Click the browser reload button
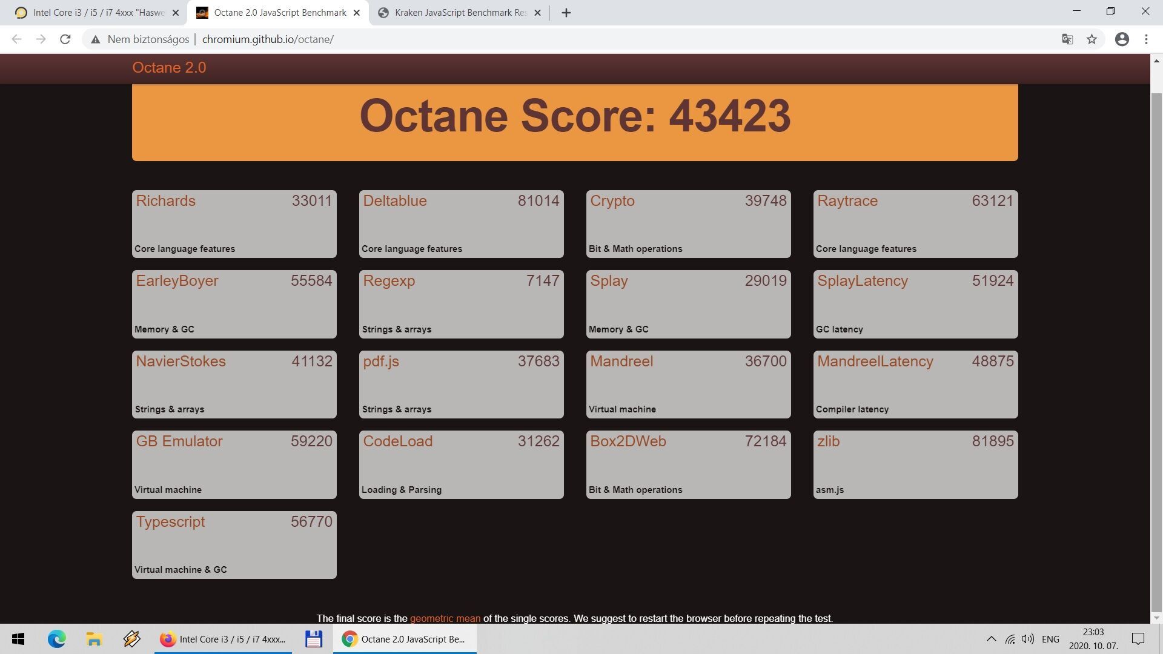 coord(65,39)
